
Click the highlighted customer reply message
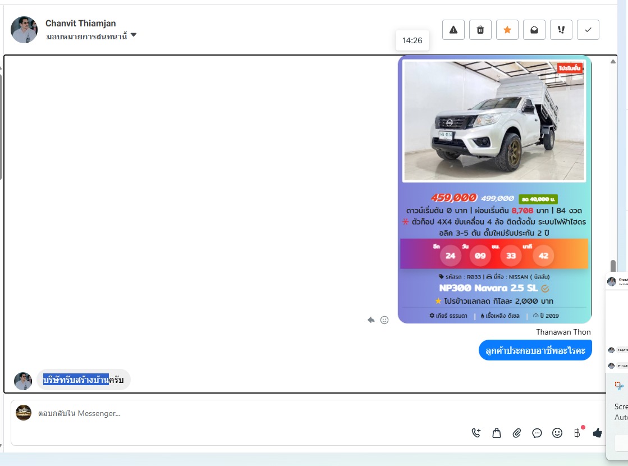[x=83, y=380]
